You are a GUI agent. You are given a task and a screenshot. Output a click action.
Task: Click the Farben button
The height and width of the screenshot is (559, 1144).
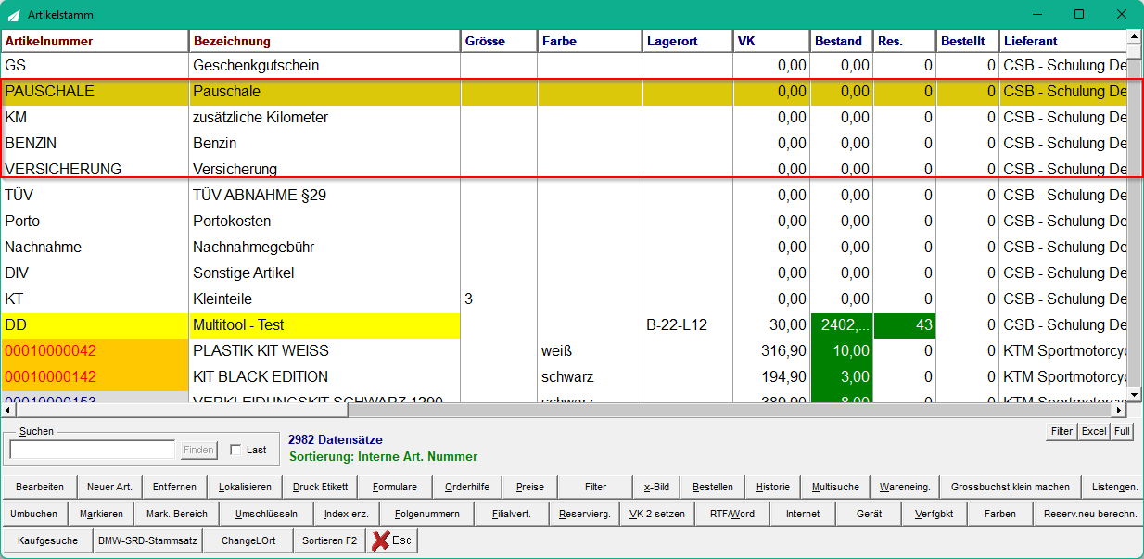1000,514
